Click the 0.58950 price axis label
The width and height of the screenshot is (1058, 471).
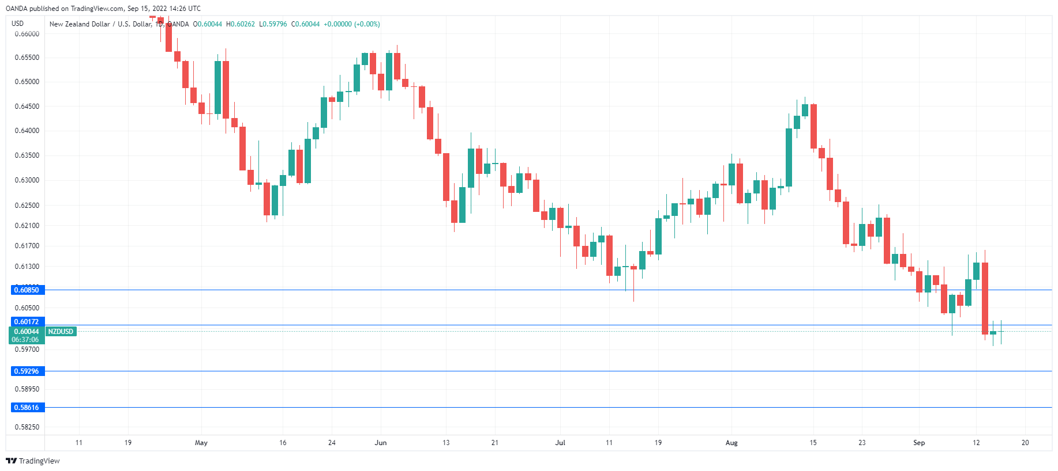(27, 389)
